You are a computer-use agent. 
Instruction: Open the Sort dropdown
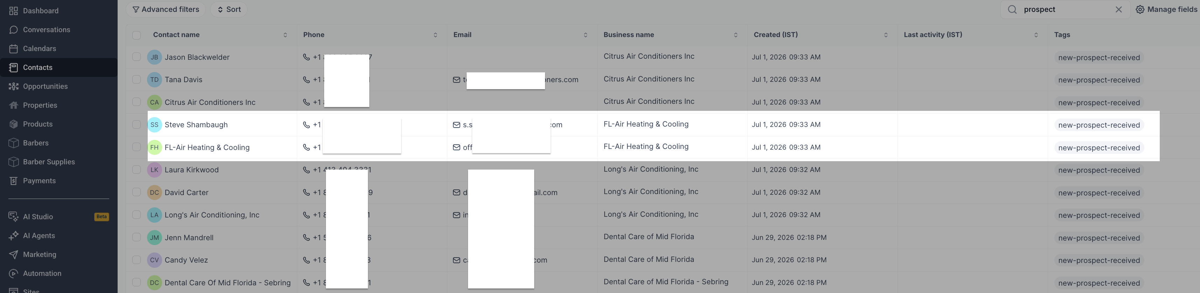pos(229,9)
